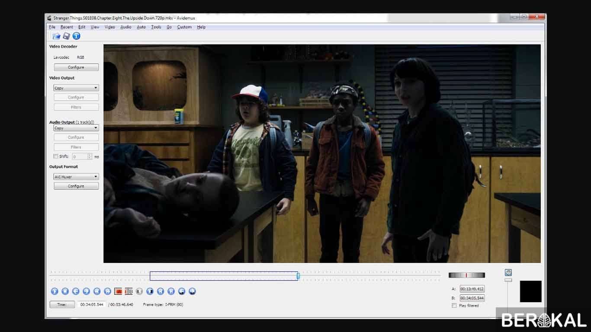Click the audio shift ms spinner arrows
The height and width of the screenshot is (332, 591).
(x=90, y=156)
